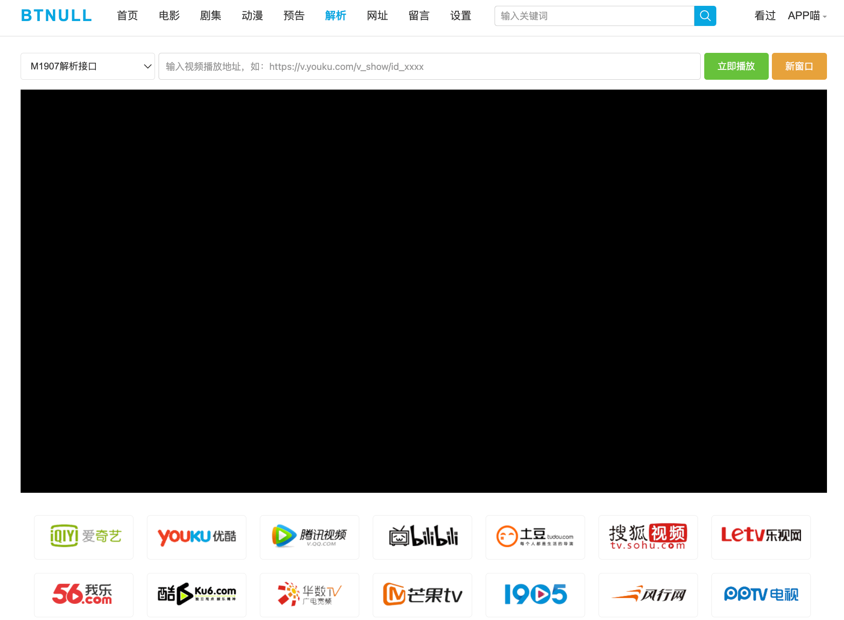Open the 解析 parsing page

pyautogui.click(x=335, y=15)
